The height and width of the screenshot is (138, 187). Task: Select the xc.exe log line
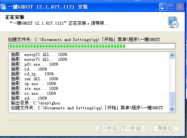pyautogui.click(x=34, y=93)
